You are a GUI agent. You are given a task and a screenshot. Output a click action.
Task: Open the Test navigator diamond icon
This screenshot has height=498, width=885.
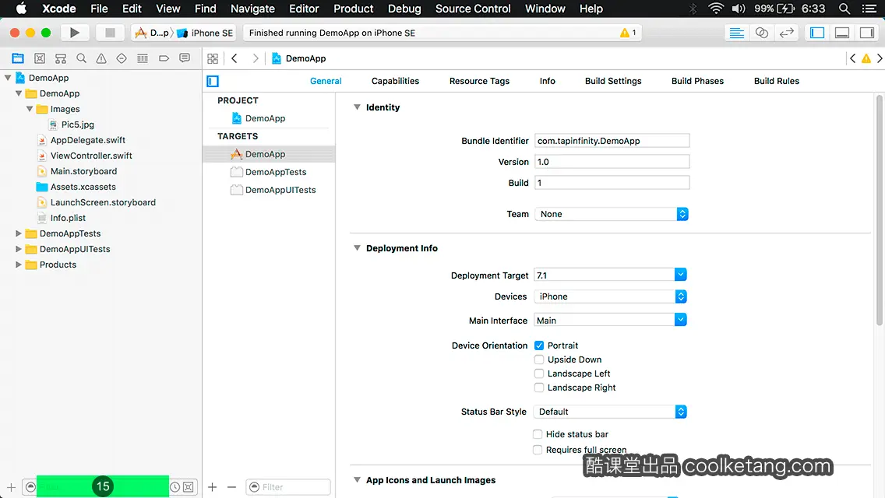pyautogui.click(x=122, y=58)
